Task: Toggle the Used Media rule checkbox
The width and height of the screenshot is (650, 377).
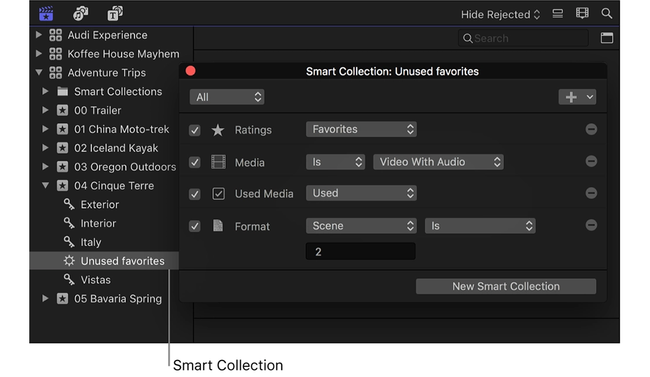Action: pyautogui.click(x=194, y=194)
